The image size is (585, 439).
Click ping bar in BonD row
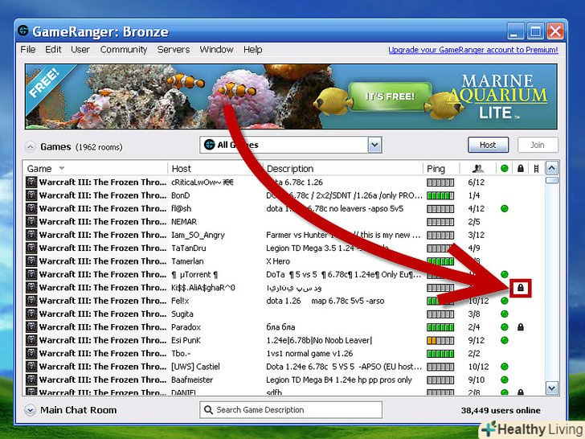coord(440,195)
